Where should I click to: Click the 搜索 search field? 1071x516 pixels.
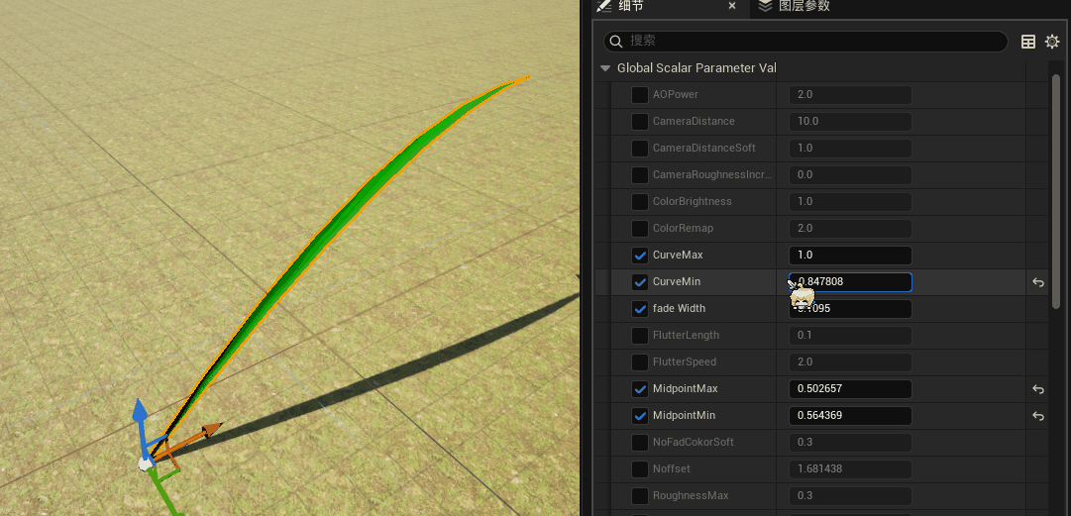pyautogui.click(x=806, y=41)
